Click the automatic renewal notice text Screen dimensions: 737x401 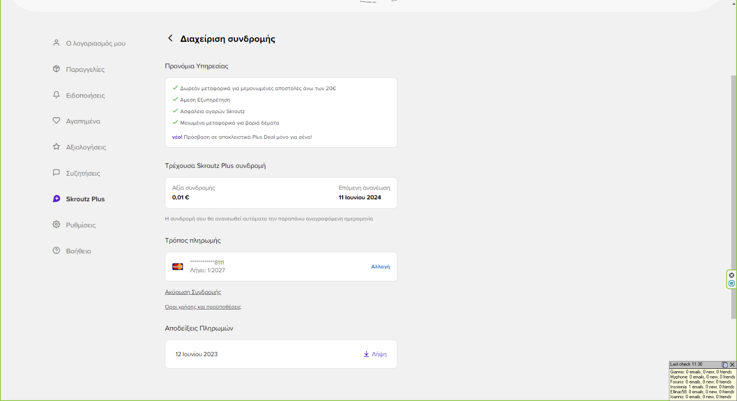click(269, 219)
